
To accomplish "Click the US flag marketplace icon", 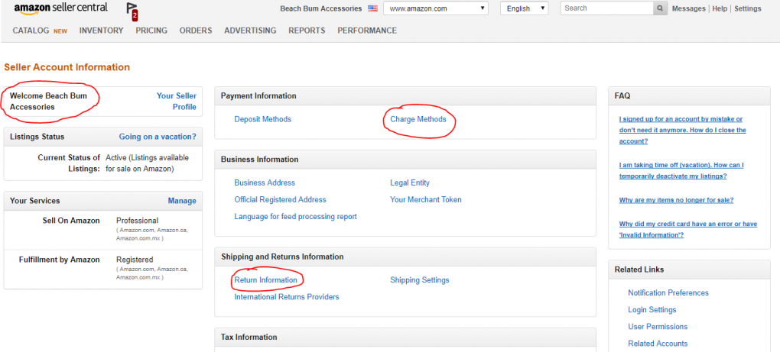I will (x=372, y=8).
